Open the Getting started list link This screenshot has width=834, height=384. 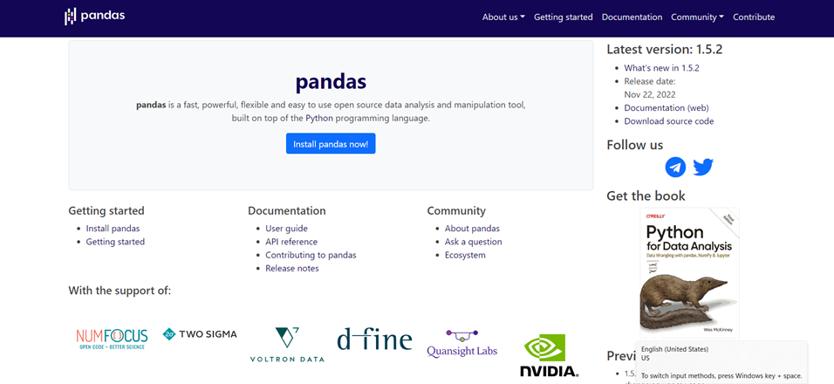click(115, 242)
